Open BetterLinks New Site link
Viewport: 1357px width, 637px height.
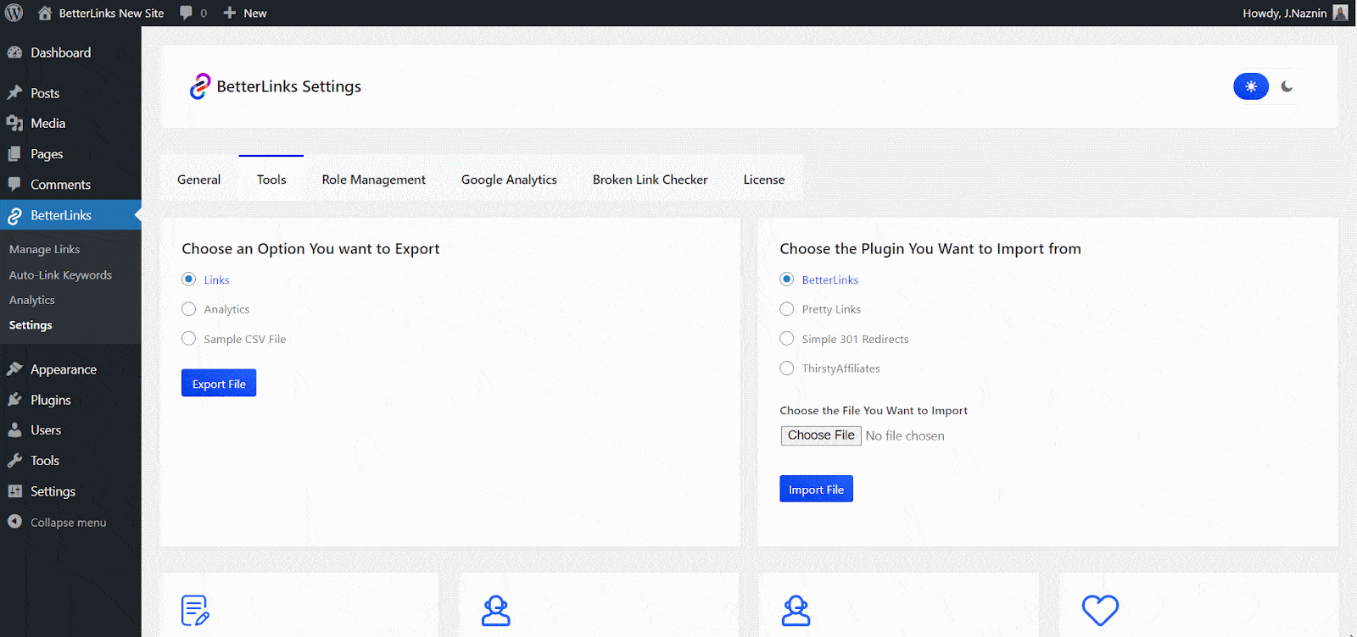pyautogui.click(x=111, y=13)
